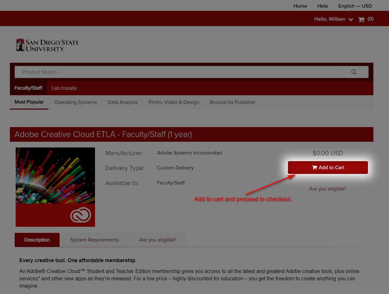
Task: Click the Add to Cart button
Action: pos(328,168)
